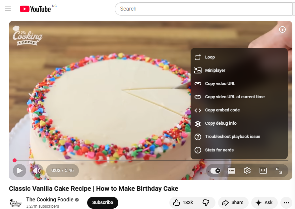Turn on subtitles/closed captions

231,171
